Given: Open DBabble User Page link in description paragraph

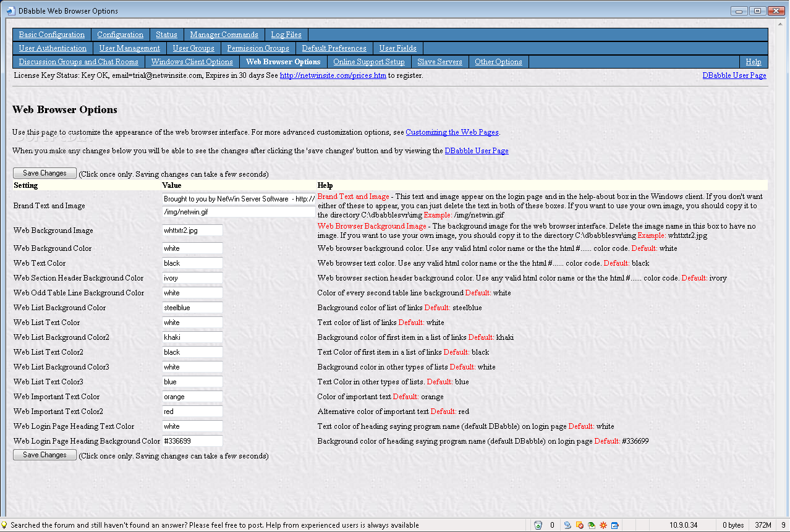Looking at the screenshot, I should click(x=477, y=151).
